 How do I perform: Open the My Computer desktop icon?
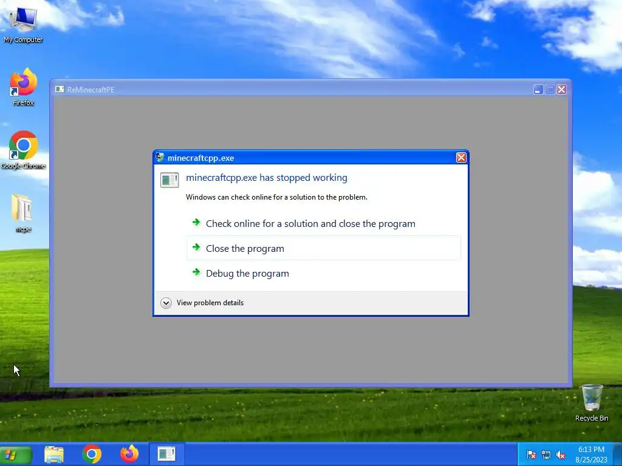coord(23,24)
